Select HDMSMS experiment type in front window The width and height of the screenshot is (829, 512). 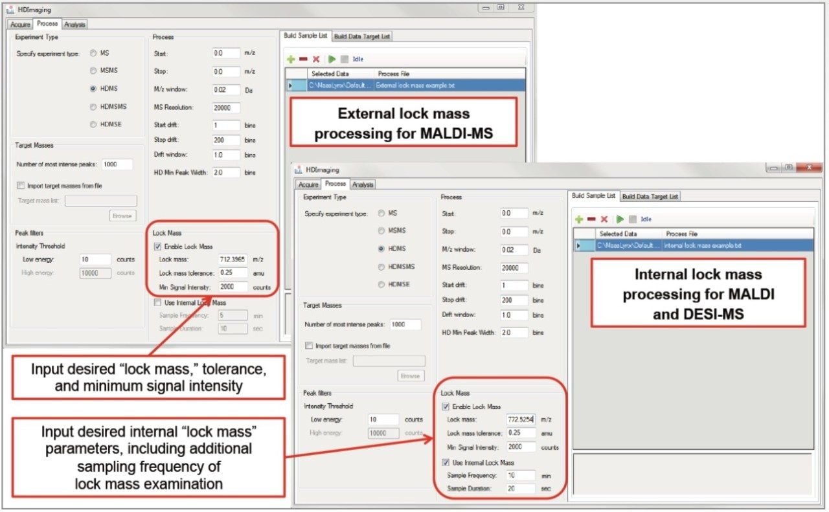pos(381,266)
